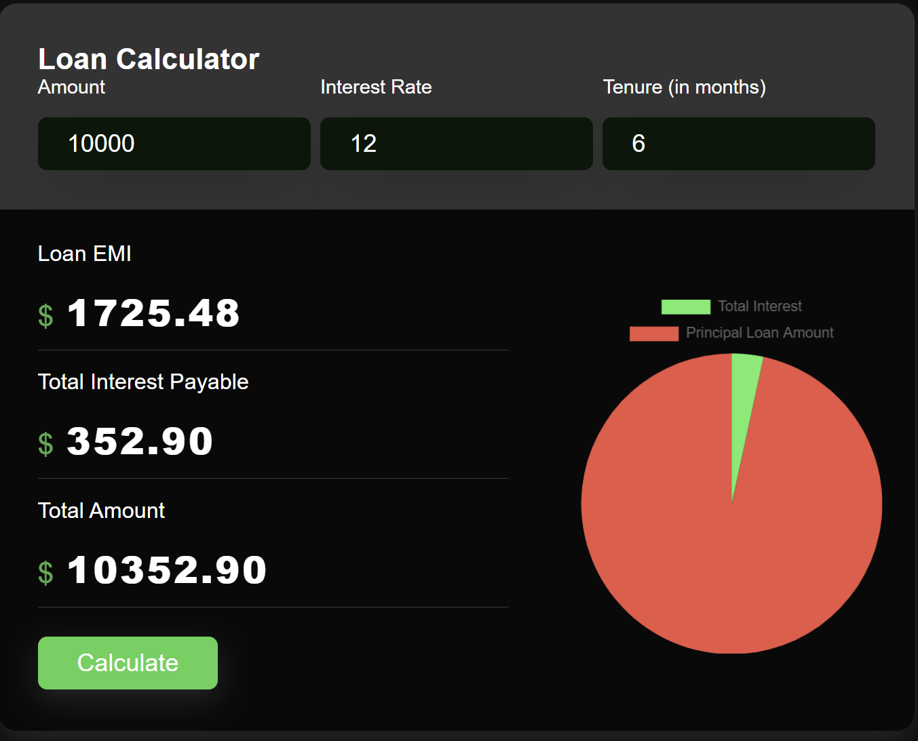
Task: Click the dollar sign beside 352.90
Action: [x=45, y=444]
